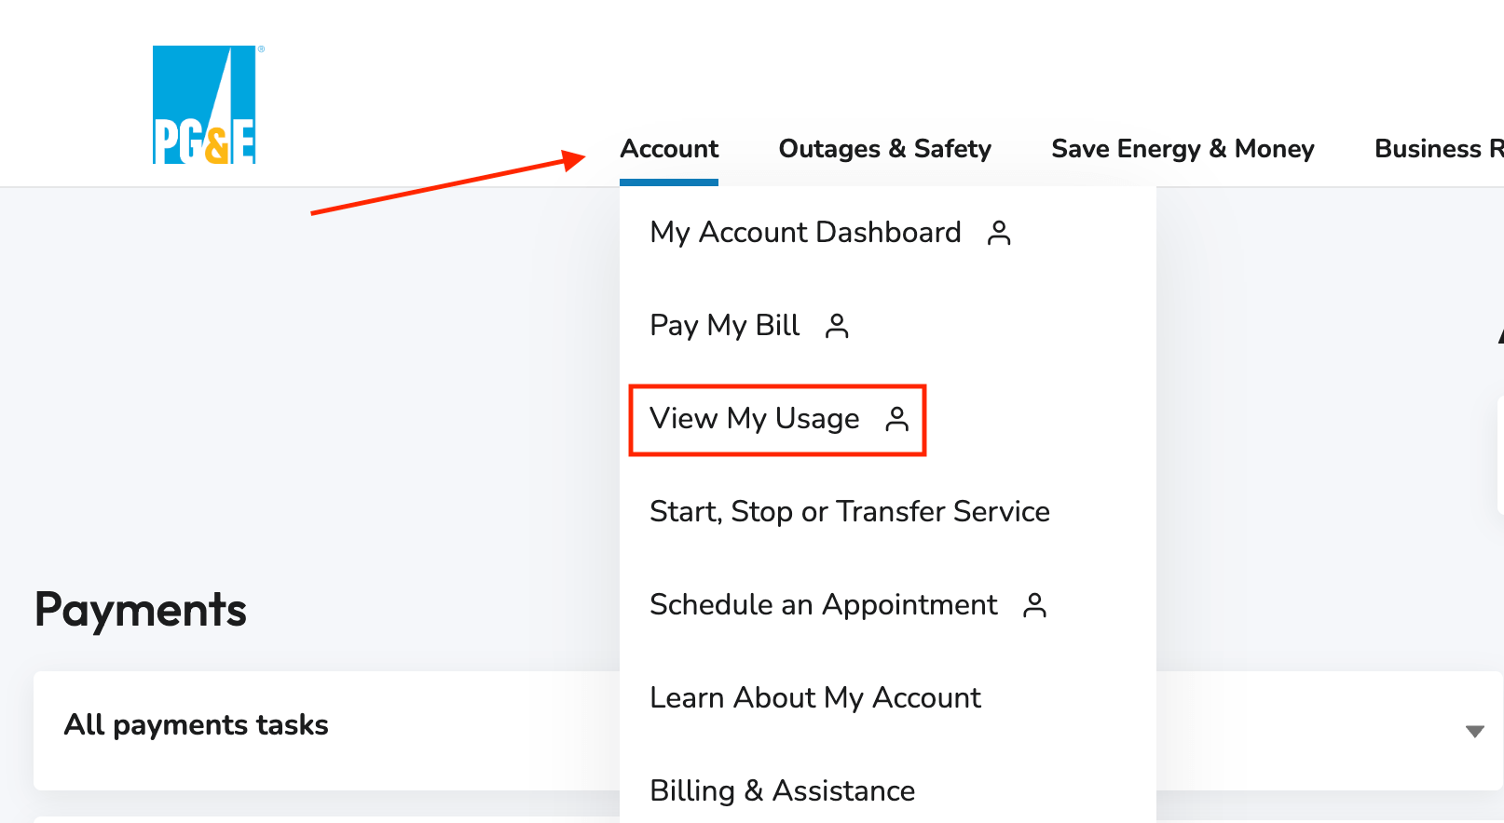The image size is (1504, 823).
Task: Select the View My Usage text link
Action: (755, 419)
